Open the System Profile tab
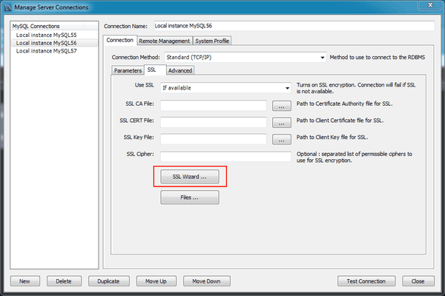The height and width of the screenshot is (296, 445). 212,41
